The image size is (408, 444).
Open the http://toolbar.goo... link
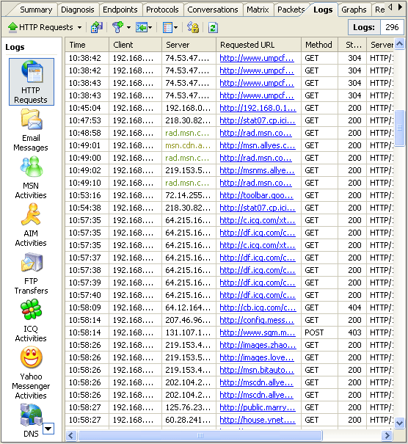pyautogui.click(x=257, y=195)
